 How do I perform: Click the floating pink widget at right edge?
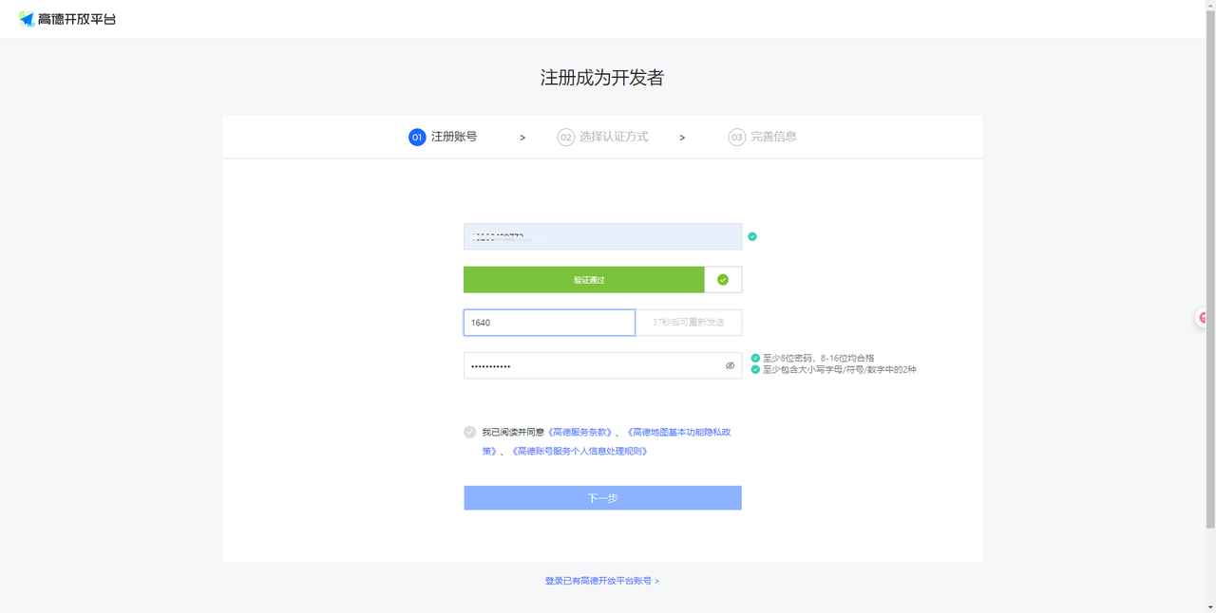coord(1204,318)
